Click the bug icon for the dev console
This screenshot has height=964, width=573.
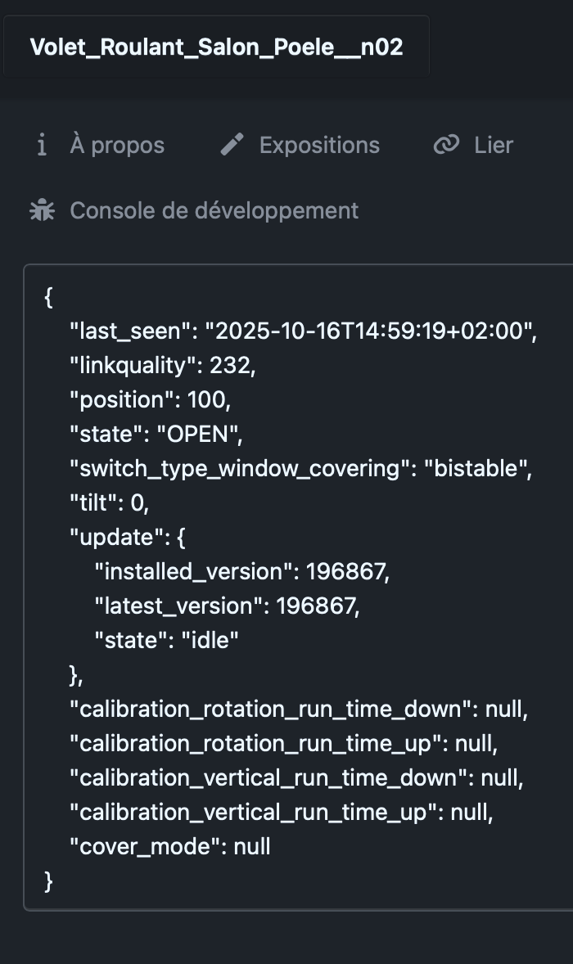(x=42, y=211)
